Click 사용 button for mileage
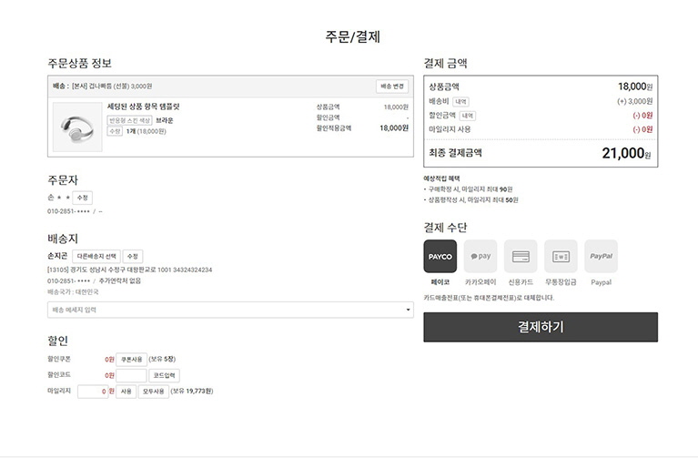698x458 pixels. click(126, 392)
